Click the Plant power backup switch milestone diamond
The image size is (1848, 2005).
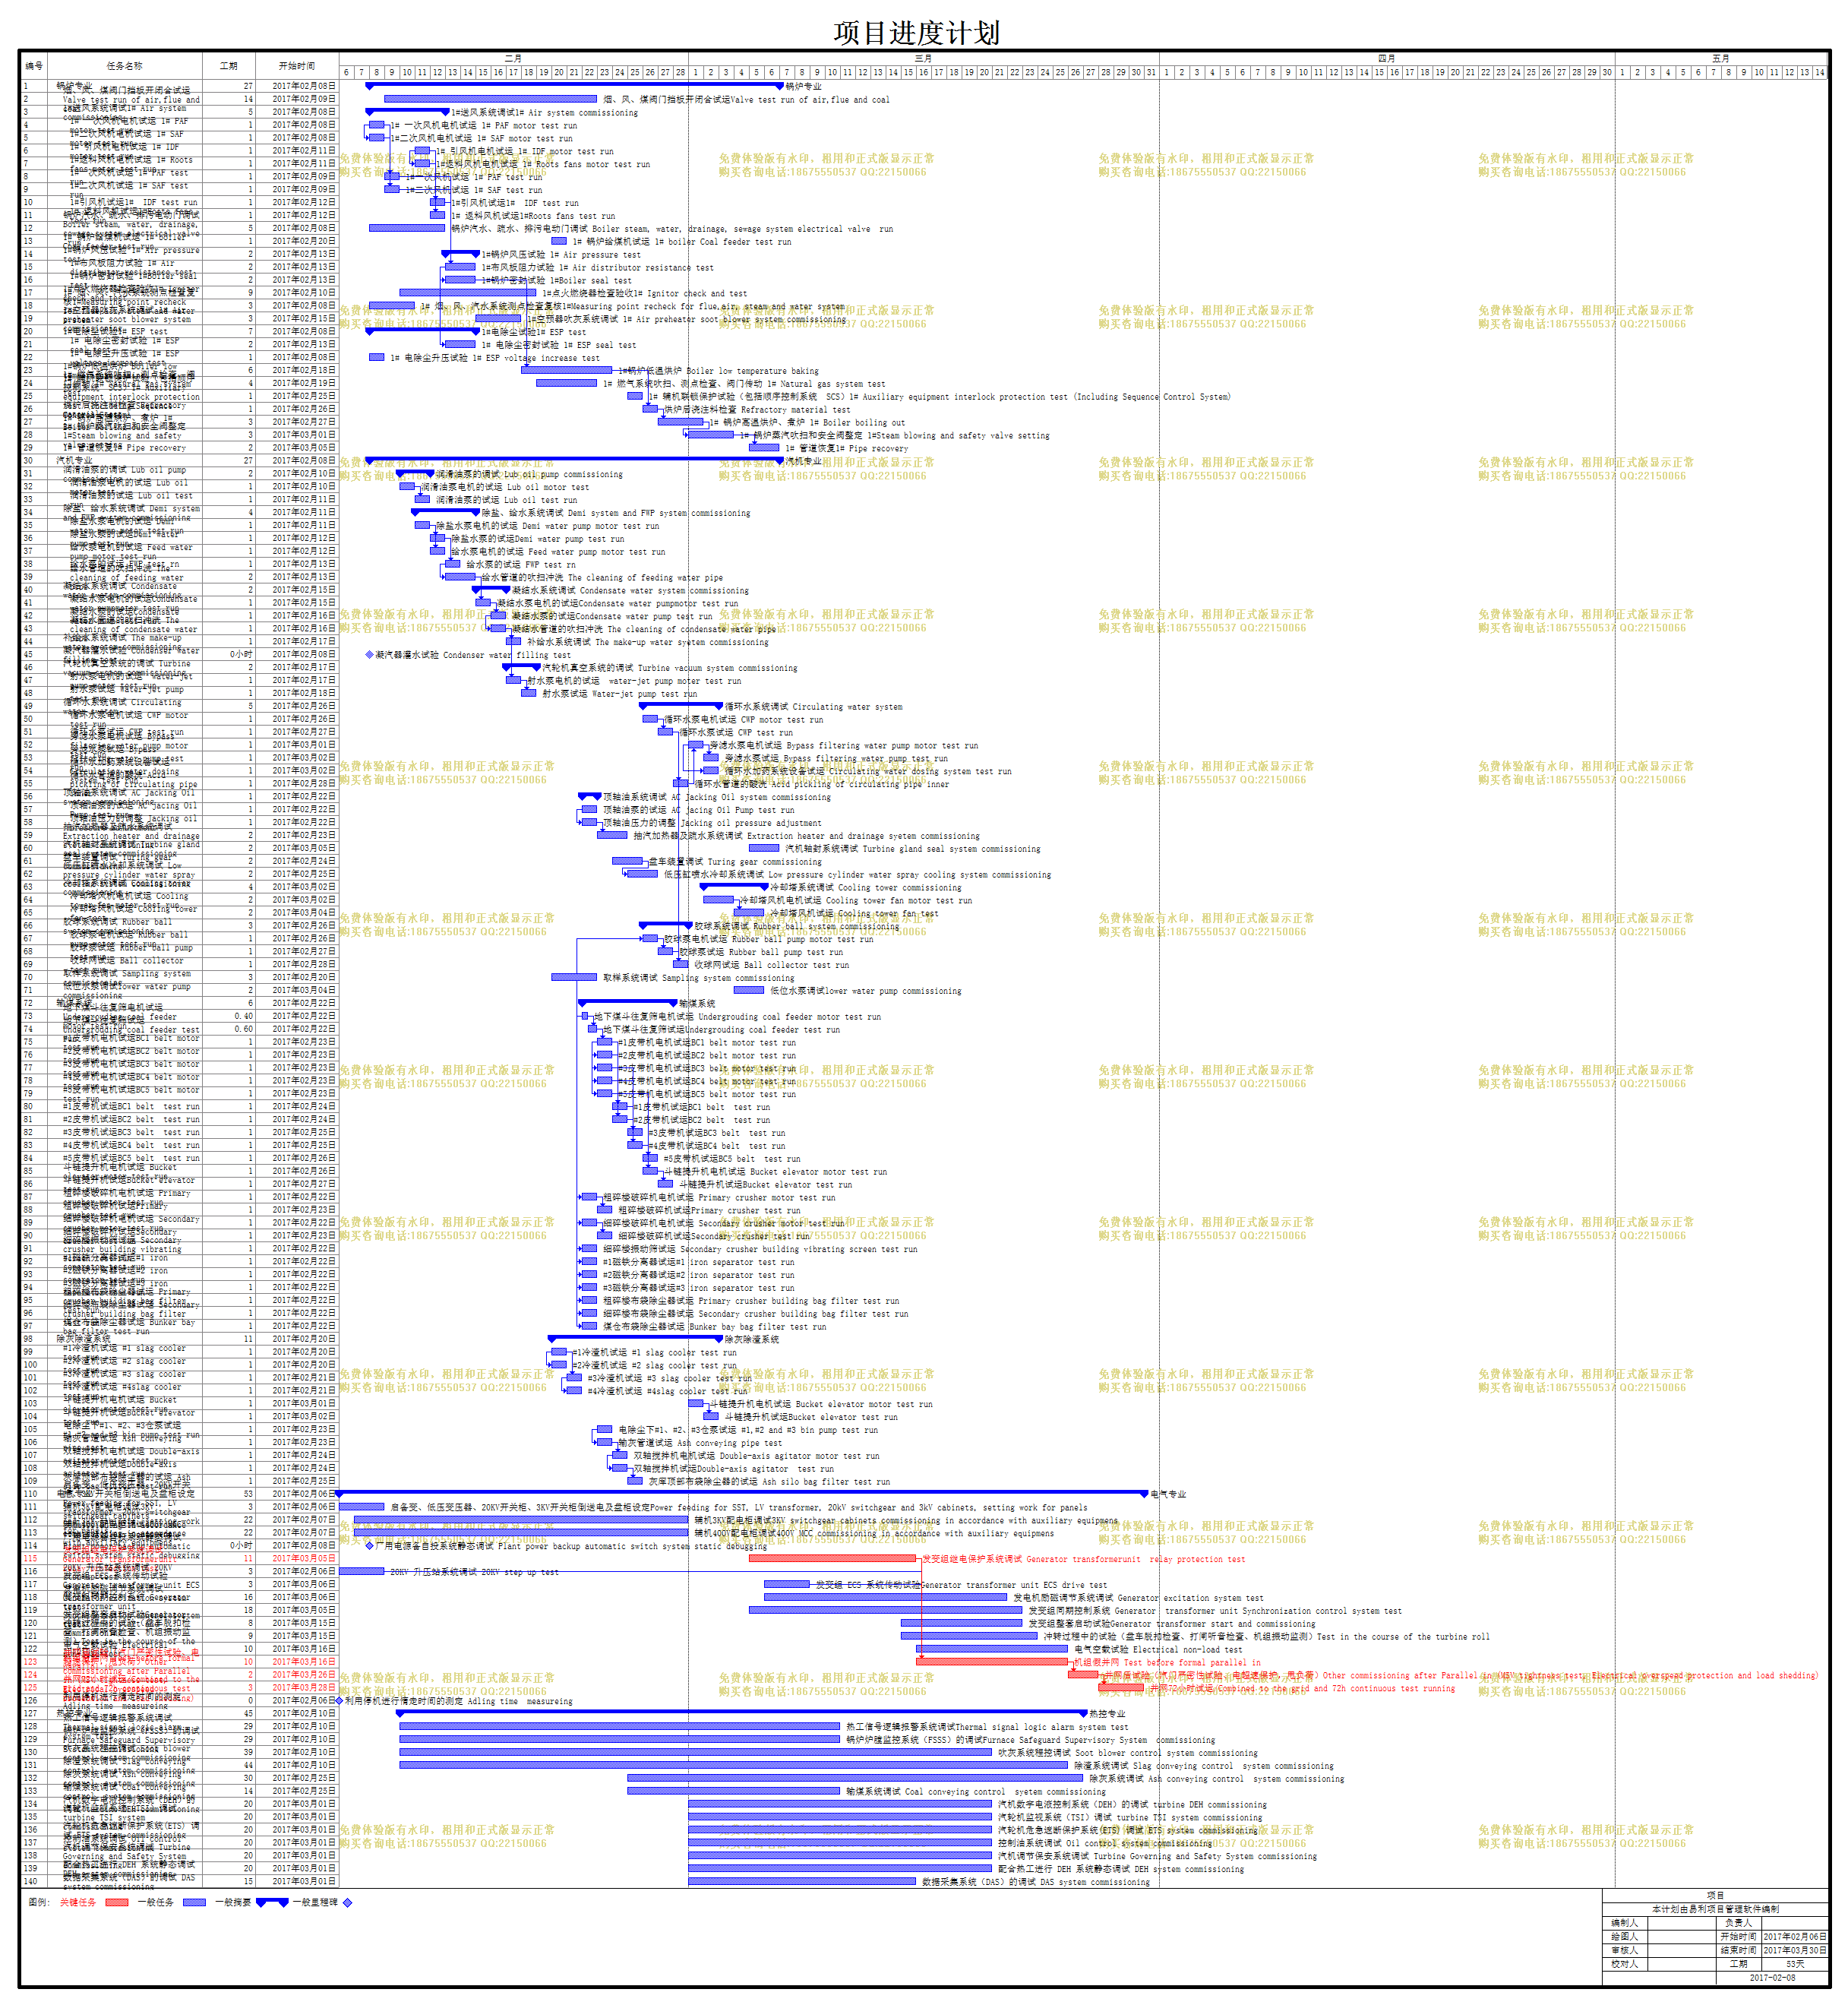369,1546
